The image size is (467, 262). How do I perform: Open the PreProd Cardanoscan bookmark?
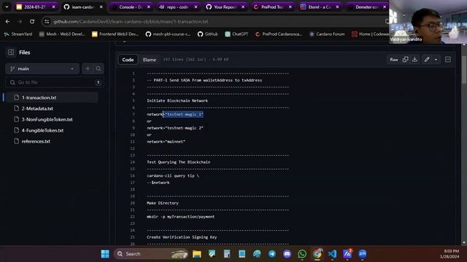[279, 34]
